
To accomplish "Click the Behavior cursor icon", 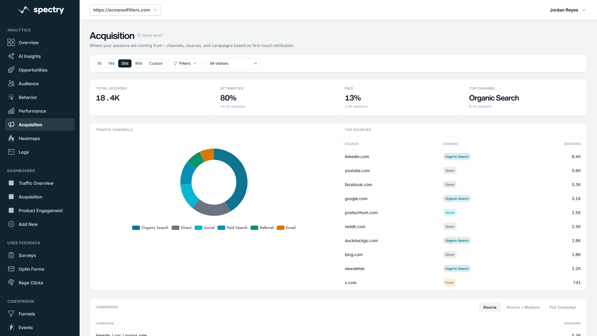I will pos(11,97).
